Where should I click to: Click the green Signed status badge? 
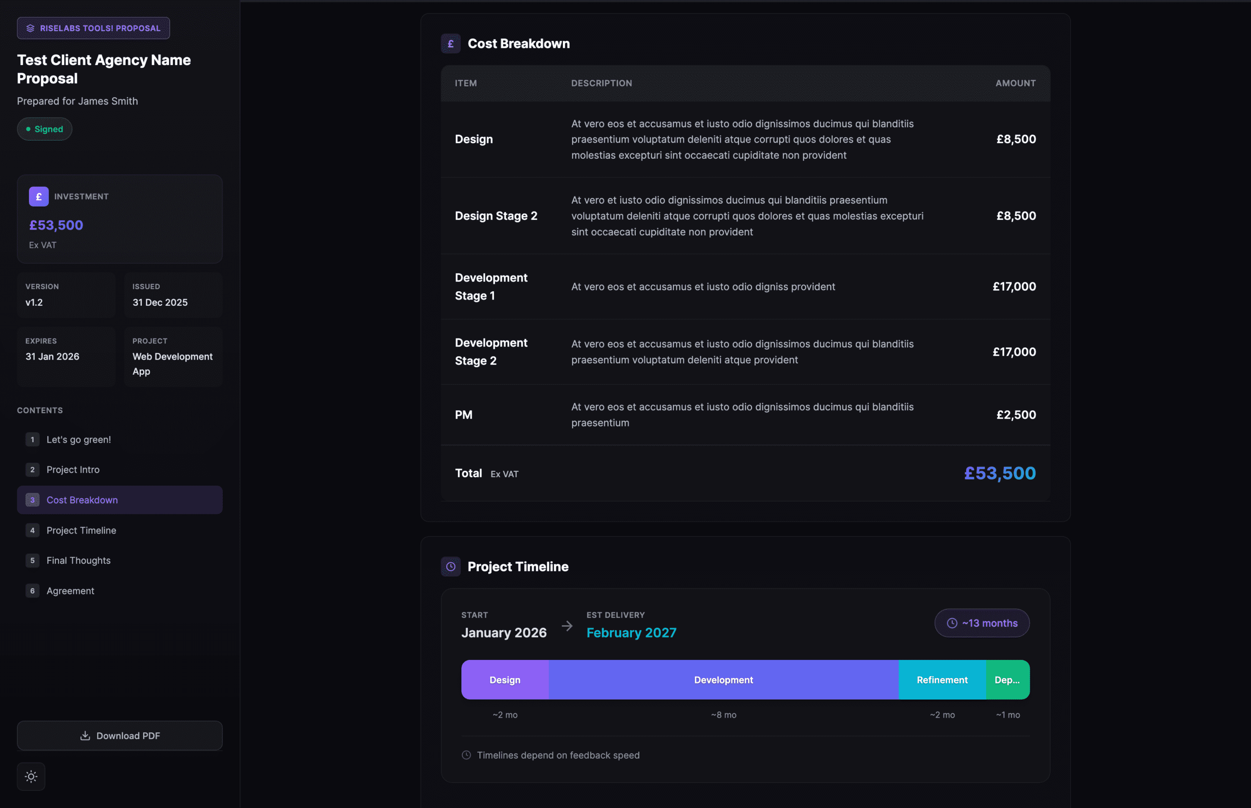[44, 129]
